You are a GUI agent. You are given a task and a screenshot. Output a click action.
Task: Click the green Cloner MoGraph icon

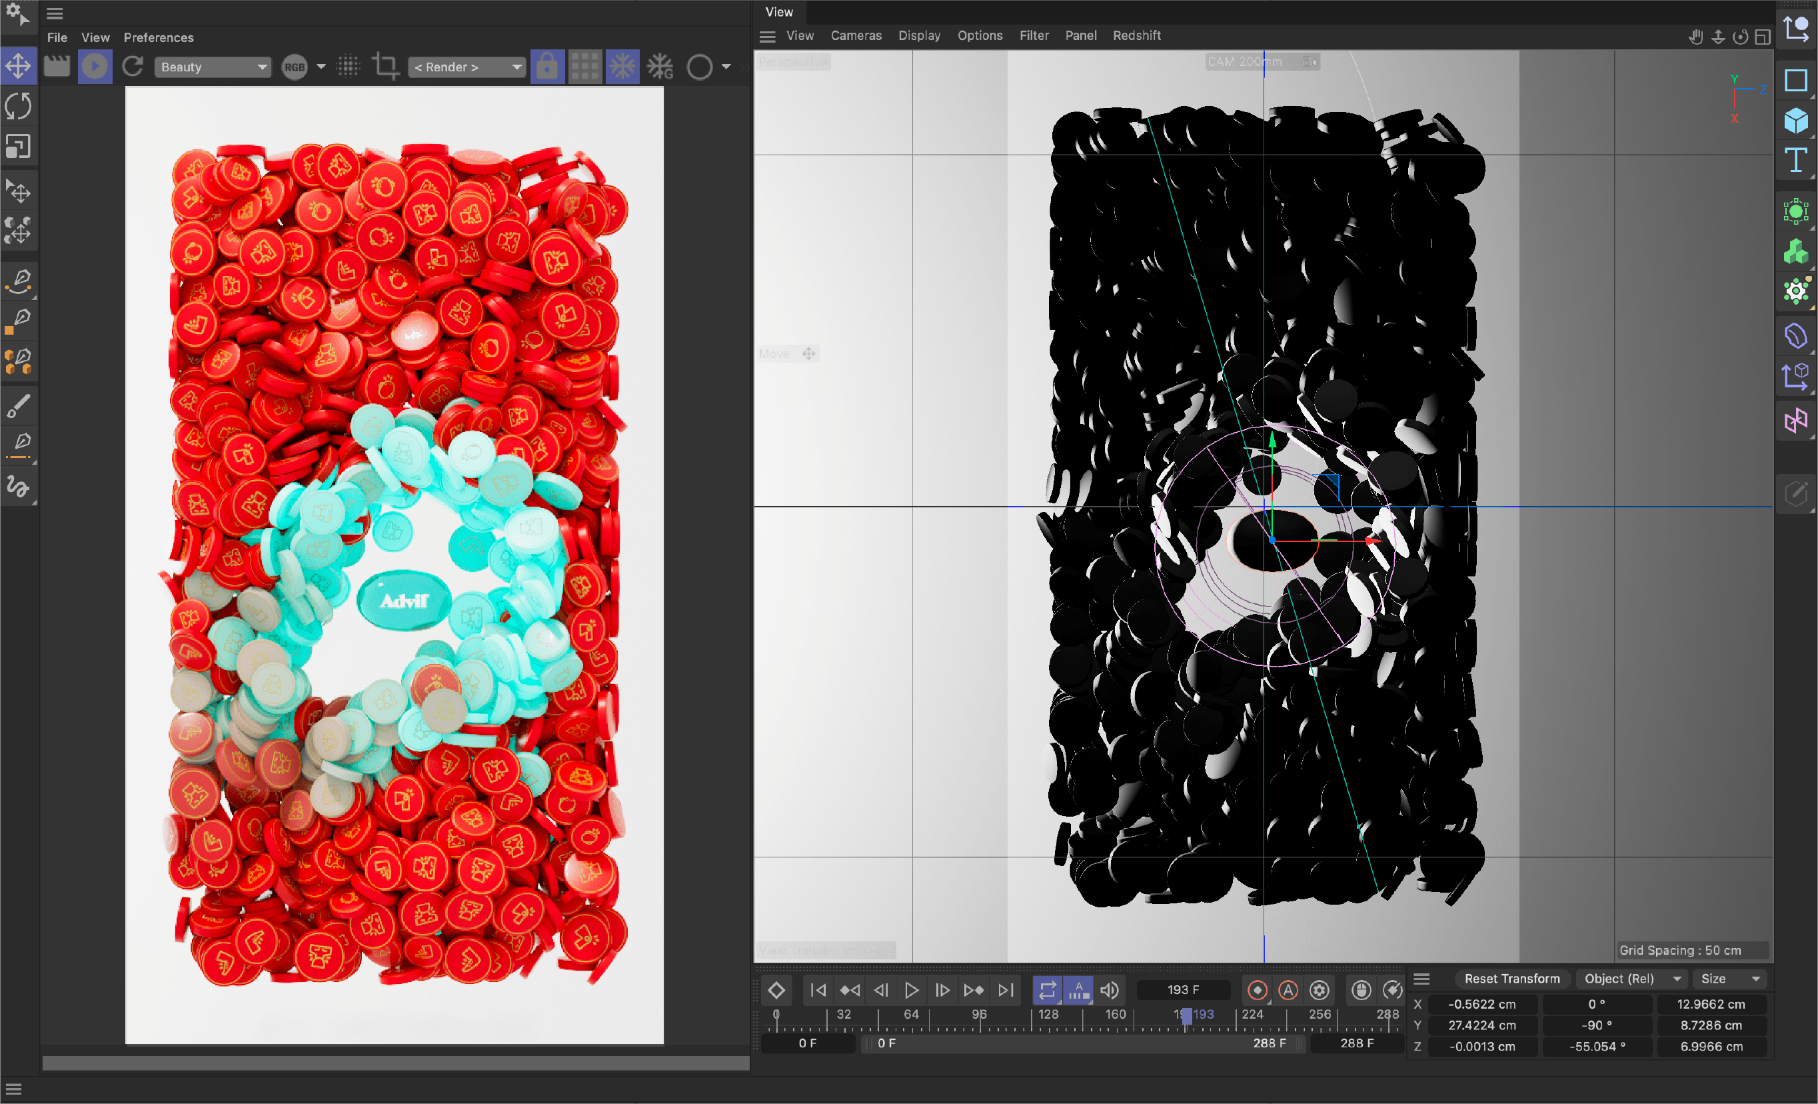coord(1796,253)
